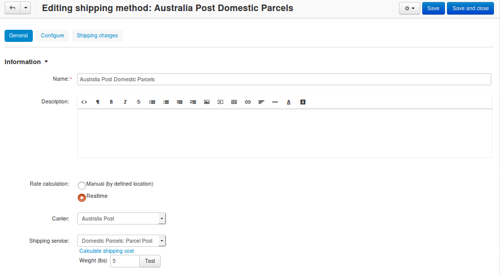The width and height of the screenshot is (500, 275).
Task: Open the Shipping service dropdown
Action: pyautogui.click(x=122, y=241)
